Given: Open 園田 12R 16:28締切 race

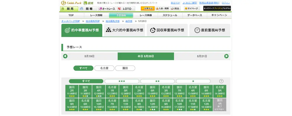Looking at the screenshot, I should click(152, 105).
